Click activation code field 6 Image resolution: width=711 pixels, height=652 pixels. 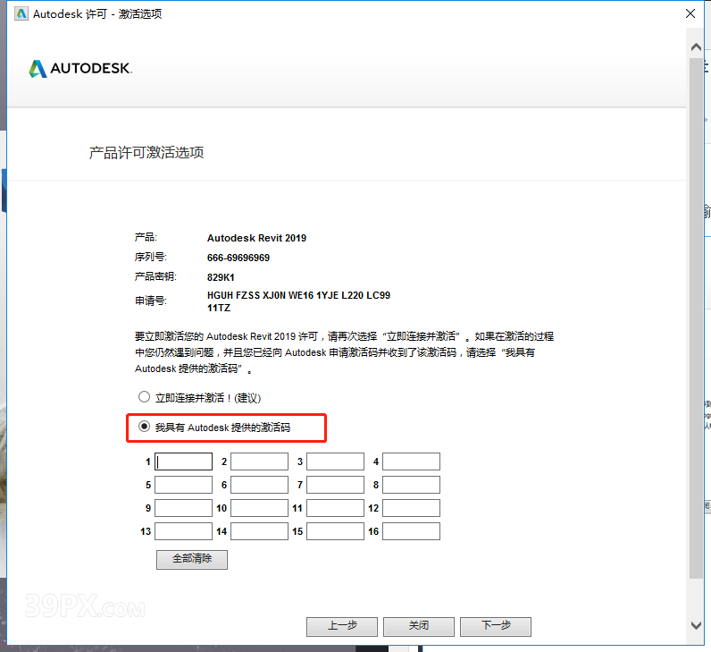(259, 485)
